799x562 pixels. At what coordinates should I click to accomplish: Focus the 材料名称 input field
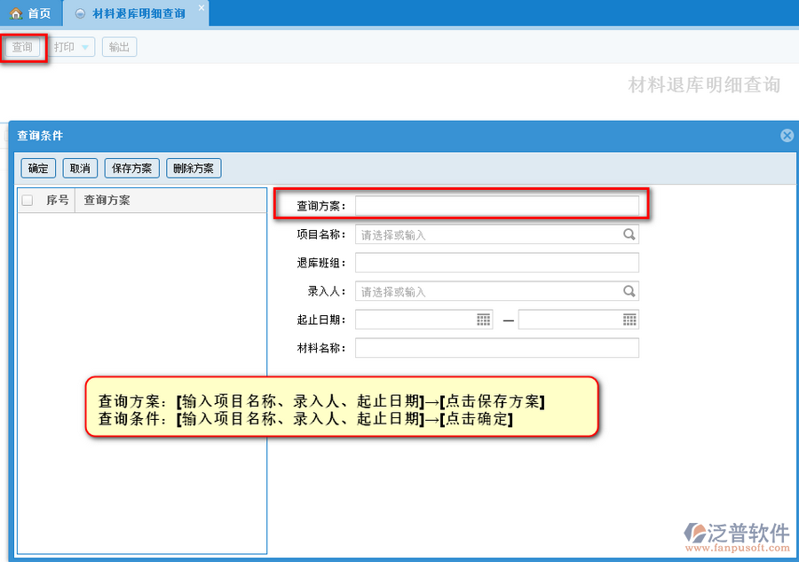[497, 349]
